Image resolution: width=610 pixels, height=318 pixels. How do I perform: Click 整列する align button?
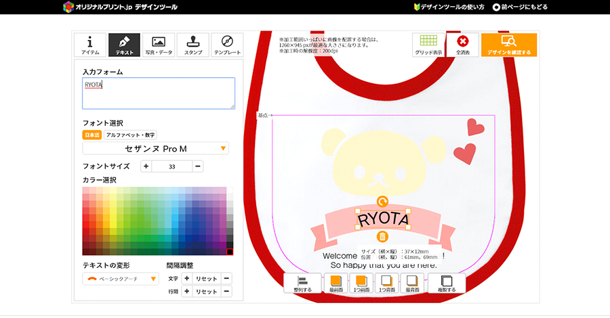(x=303, y=283)
